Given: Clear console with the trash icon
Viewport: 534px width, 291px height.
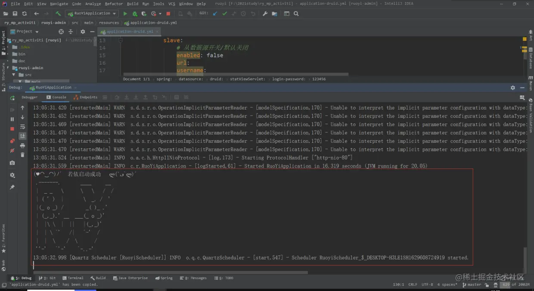Looking at the screenshot, I should click(22, 155).
